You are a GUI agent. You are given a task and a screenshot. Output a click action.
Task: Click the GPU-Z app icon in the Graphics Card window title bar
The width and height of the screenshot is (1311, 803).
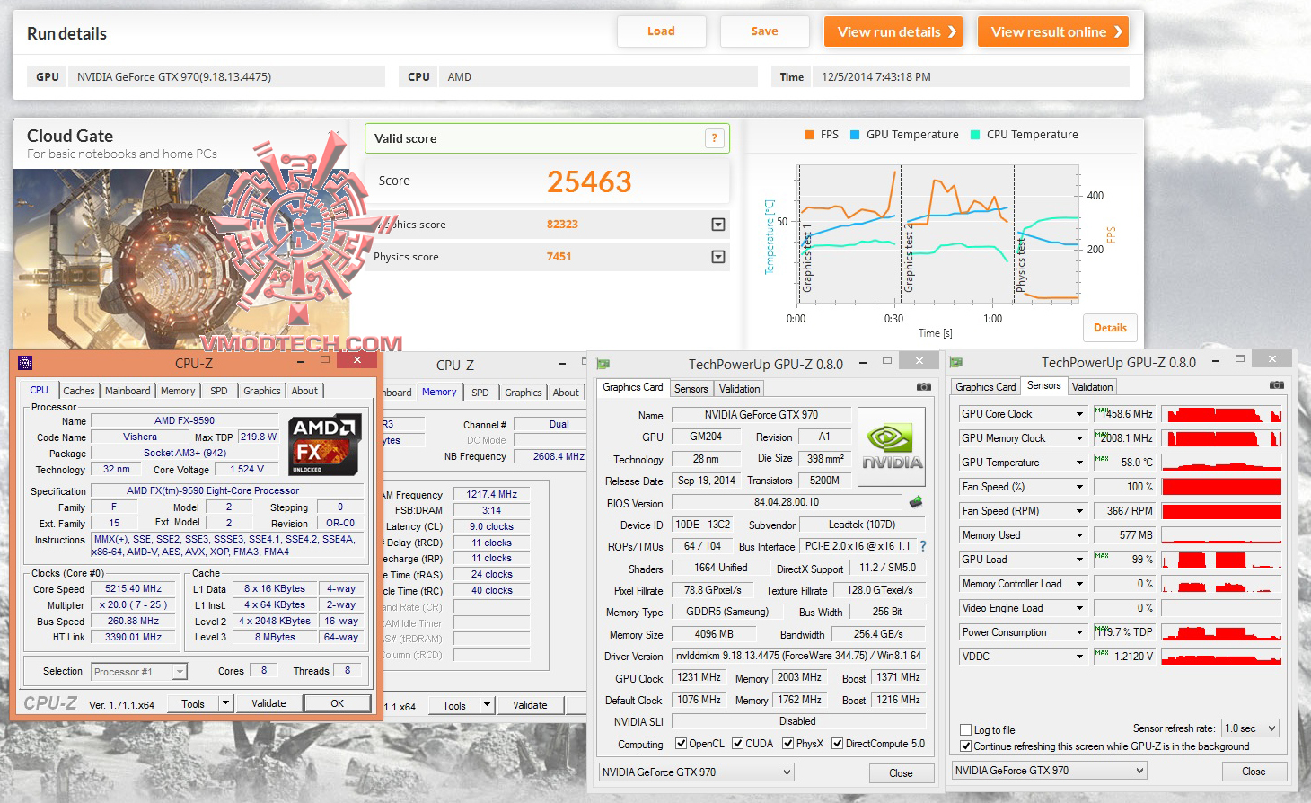(x=603, y=364)
